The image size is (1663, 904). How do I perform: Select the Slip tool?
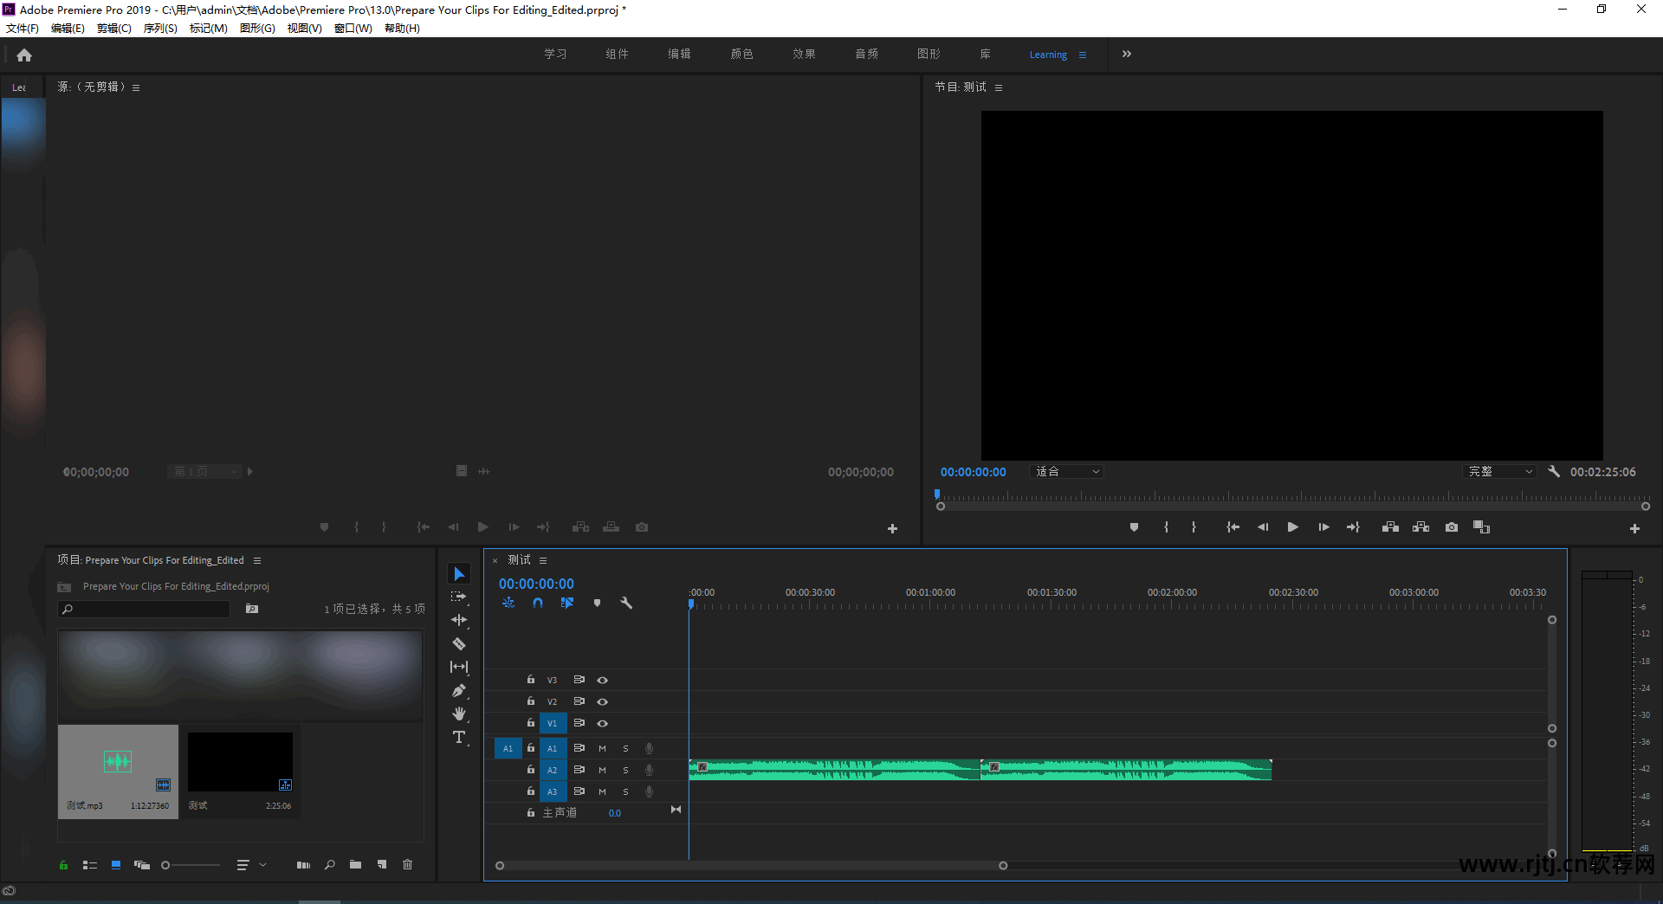point(459,667)
